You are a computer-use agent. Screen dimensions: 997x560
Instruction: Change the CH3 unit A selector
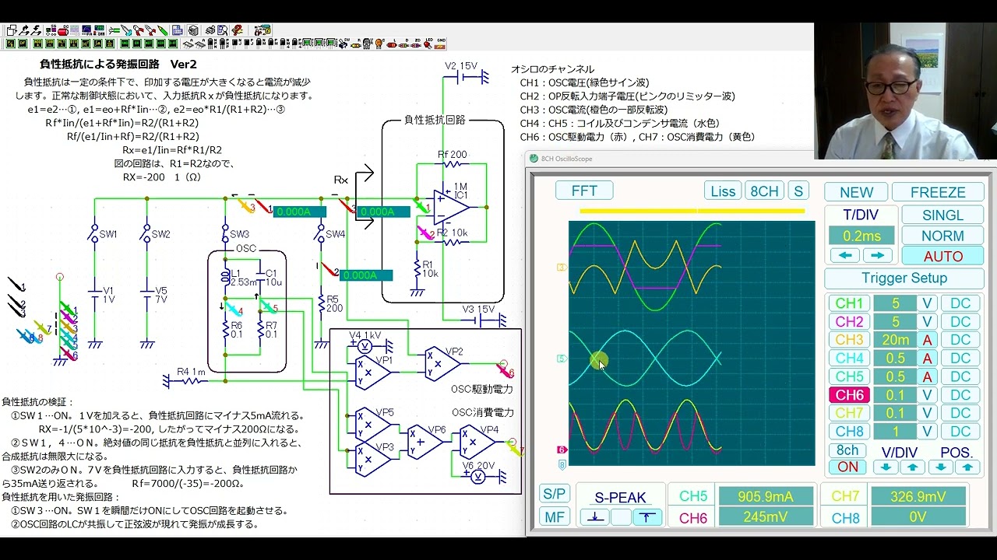click(927, 340)
